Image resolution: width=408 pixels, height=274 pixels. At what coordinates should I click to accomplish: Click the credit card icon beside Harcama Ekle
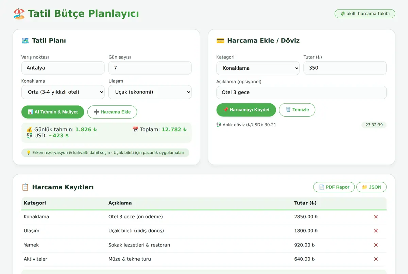[220, 41]
